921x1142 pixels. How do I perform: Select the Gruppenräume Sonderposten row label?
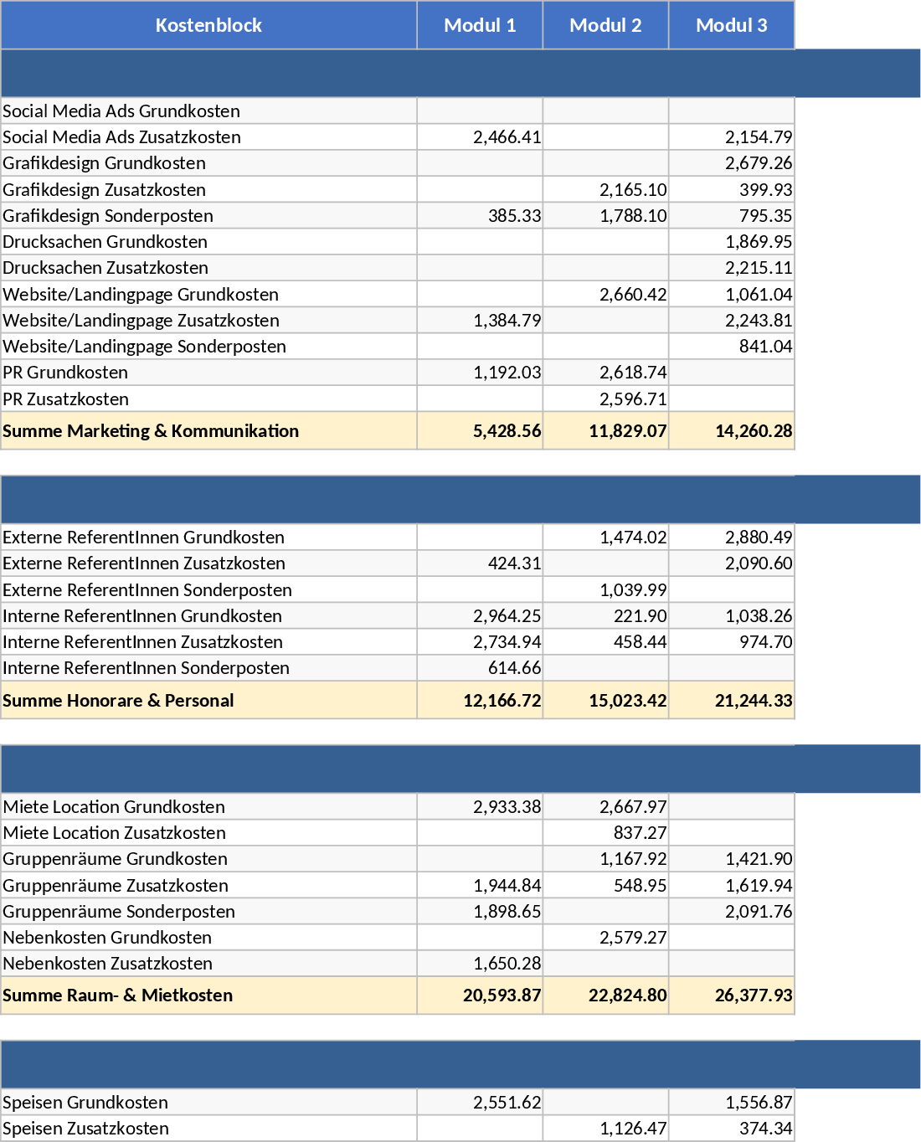pyautogui.click(x=119, y=912)
